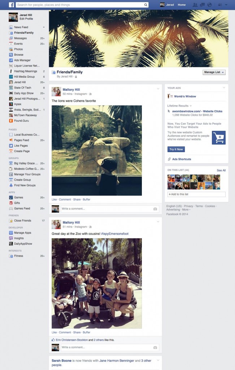Open privacy shortcuts icon in top bar
235x370 pixels.
click(x=220, y=5)
